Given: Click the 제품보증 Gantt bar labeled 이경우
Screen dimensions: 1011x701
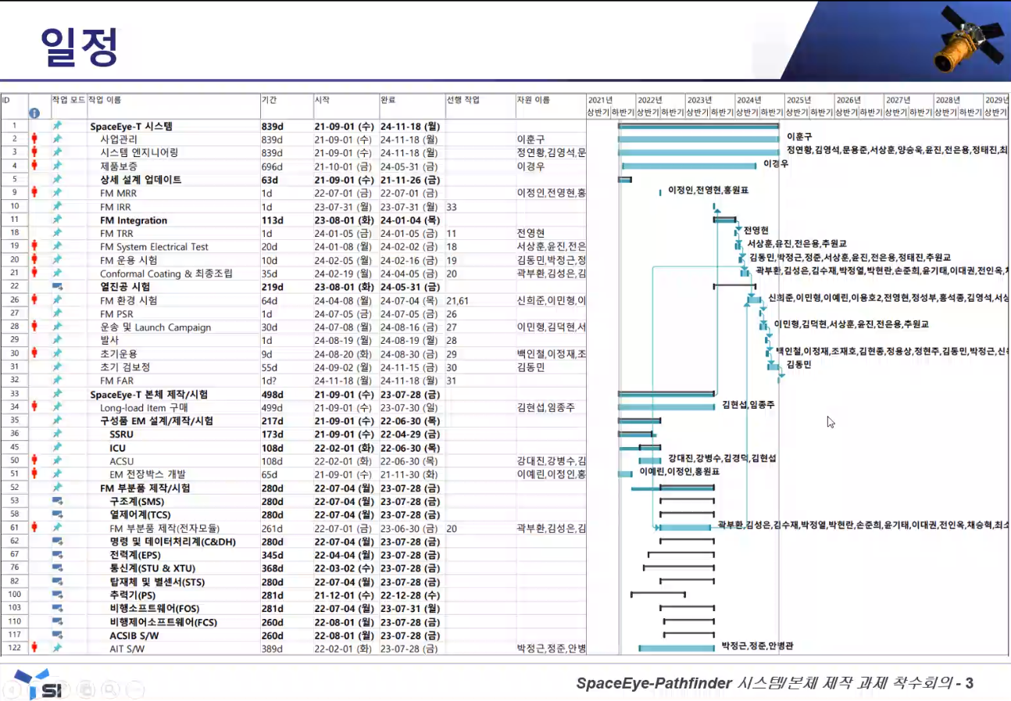Looking at the screenshot, I should (690, 166).
